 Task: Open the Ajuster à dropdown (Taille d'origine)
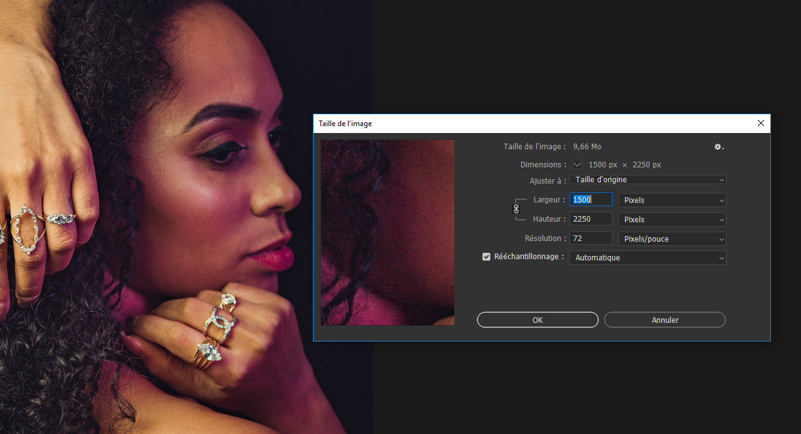648,180
